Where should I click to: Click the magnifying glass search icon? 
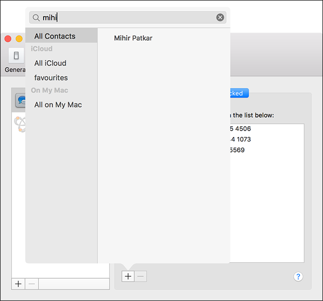pos(36,18)
